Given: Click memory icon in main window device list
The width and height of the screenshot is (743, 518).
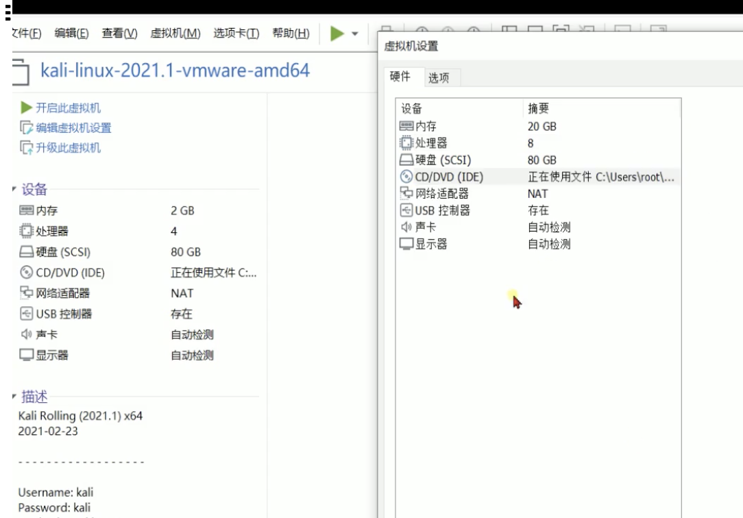Looking at the screenshot, I should 27,210.
